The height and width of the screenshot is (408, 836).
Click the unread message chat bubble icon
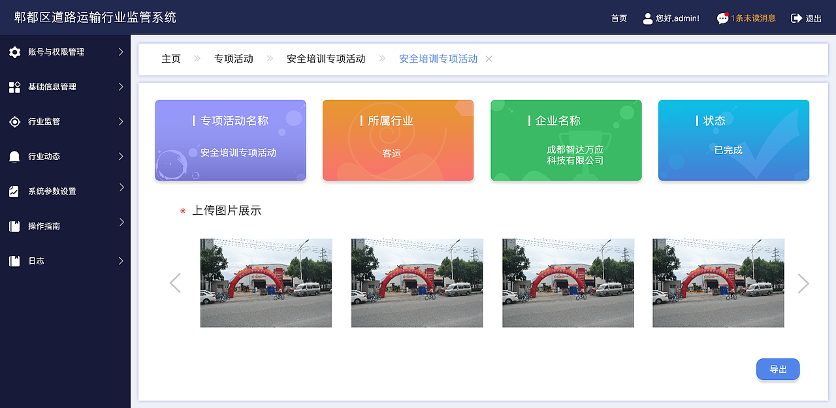(722, 18)
